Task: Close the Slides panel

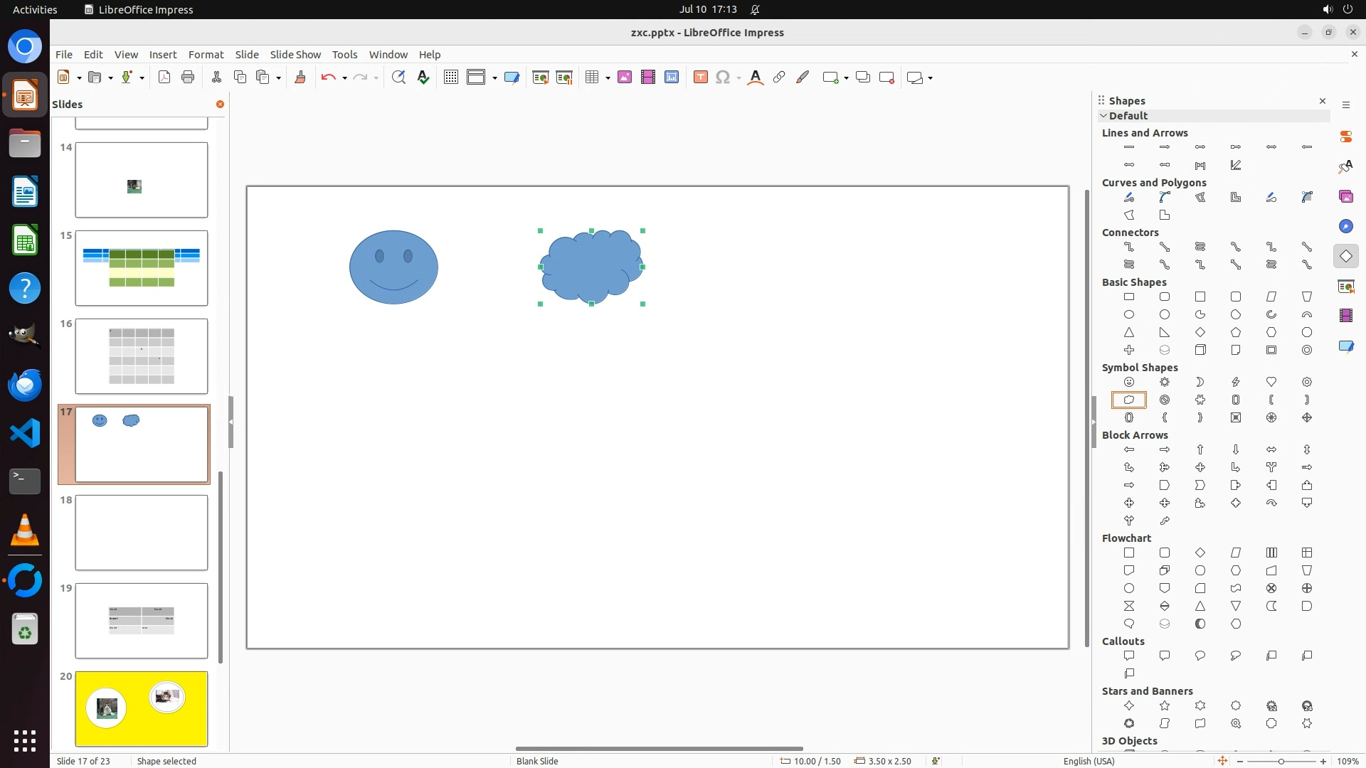Action: tap(220, 105)
